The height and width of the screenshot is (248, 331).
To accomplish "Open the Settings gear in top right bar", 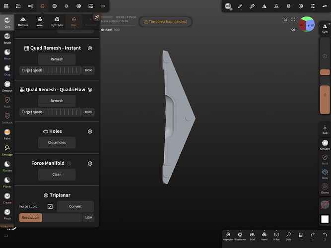I will pos(301,6).
